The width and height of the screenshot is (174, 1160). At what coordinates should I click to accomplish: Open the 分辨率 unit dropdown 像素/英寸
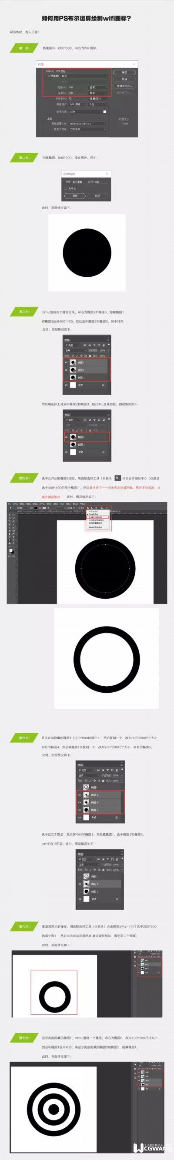coord(99,99)
